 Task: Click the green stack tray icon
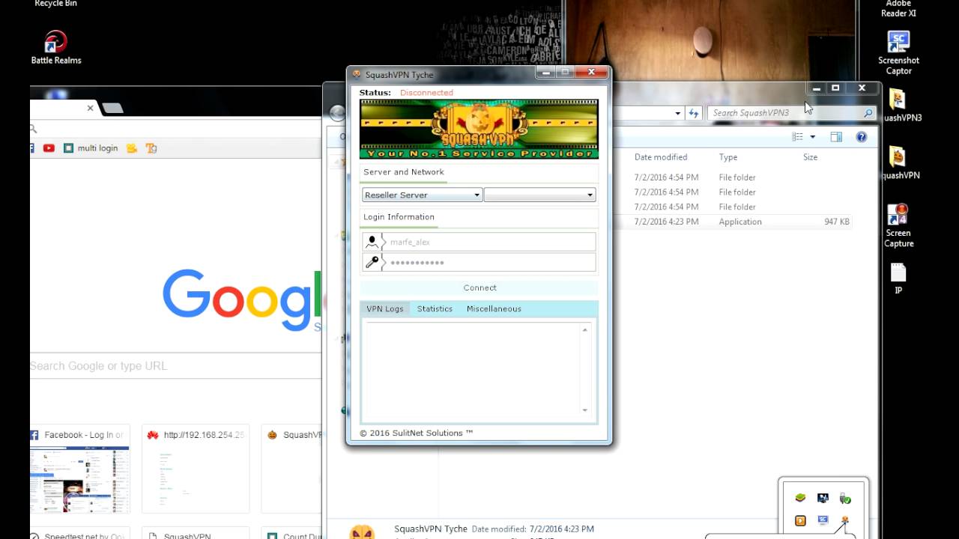[800, 499]
